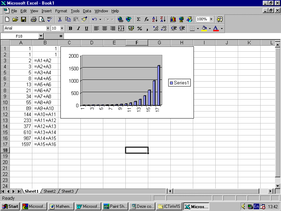This screenshot has height=211, width=281.
Task: Toggle underline formatting
Action: tap(86, 28)
